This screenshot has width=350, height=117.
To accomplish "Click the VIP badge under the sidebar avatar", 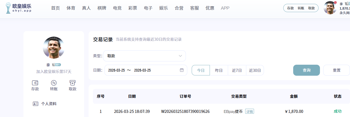I will 56,65.
